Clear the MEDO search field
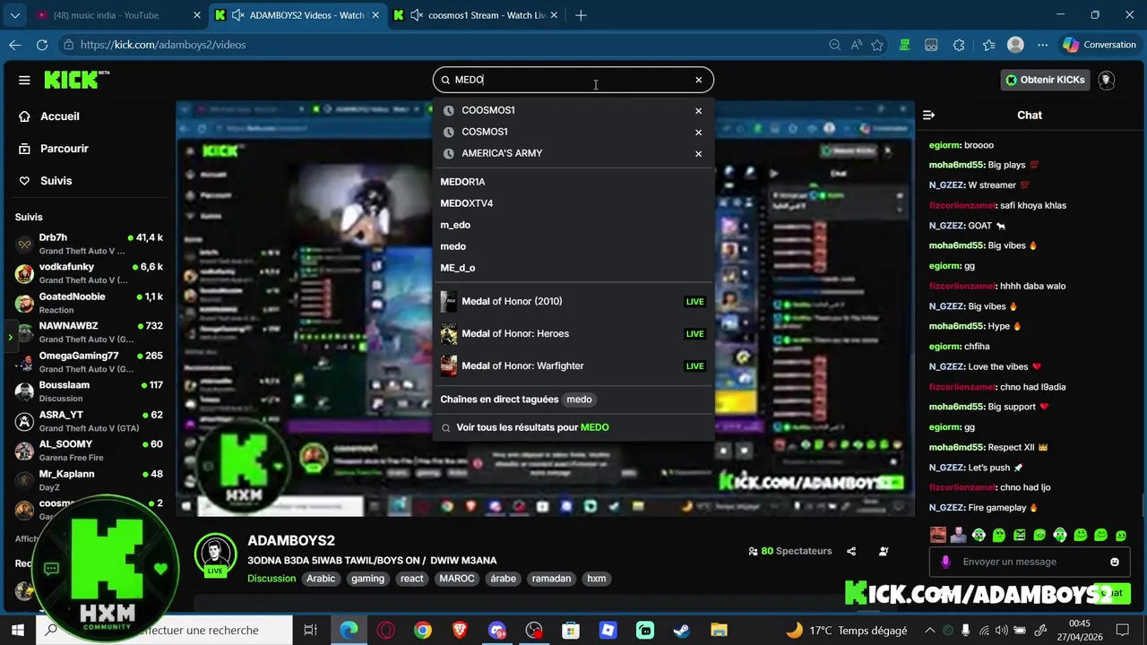 click(699, 80)
